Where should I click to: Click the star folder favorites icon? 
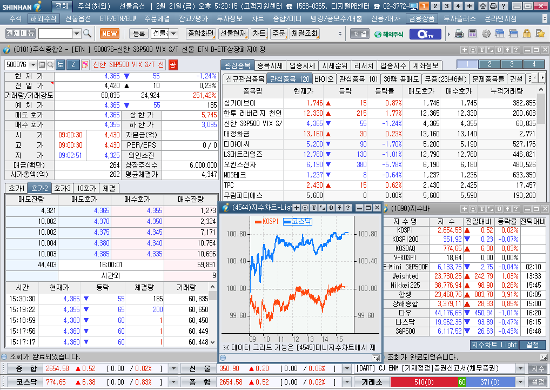point(540,34)
